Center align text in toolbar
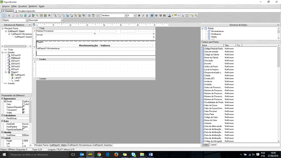 click(x=156, y=16)
